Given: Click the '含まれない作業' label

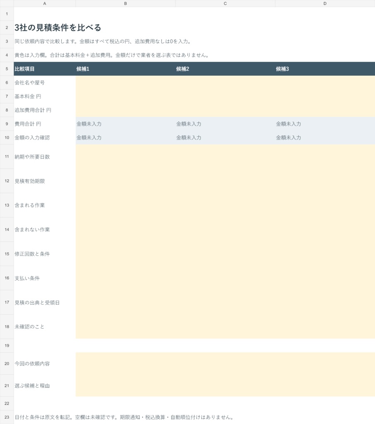Looking at the screenshot, I should 32,229.
